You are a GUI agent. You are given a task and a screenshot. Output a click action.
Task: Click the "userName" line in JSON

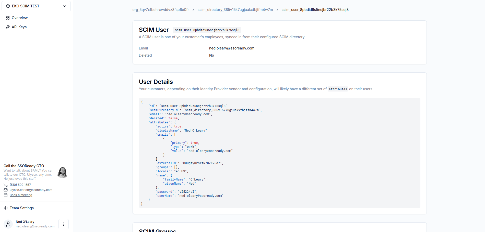[x=190, y=196]
